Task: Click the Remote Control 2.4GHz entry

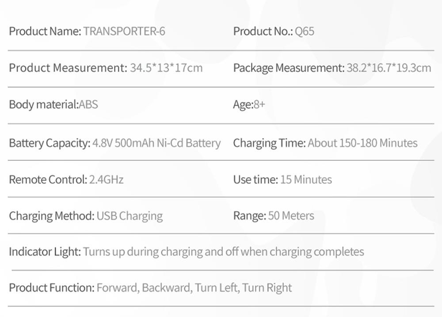Action: coord(66,180)
